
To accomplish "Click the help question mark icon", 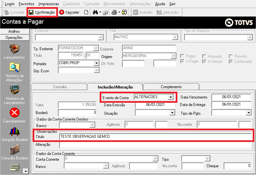I will pyautogui.click(x=124, y=12).
